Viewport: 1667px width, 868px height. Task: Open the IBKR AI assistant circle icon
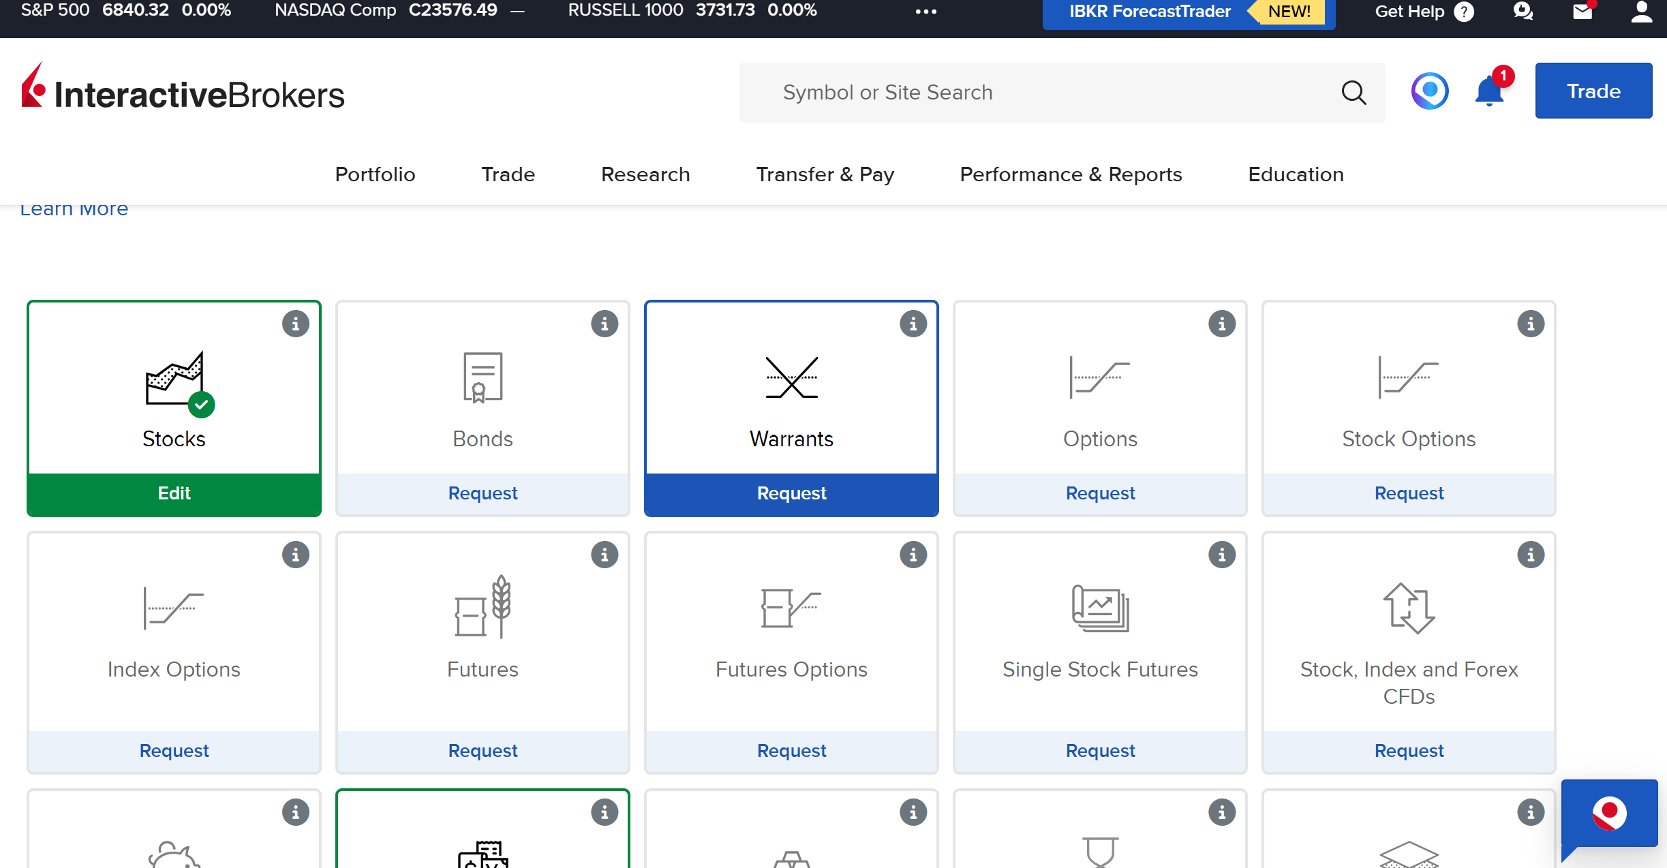(1429, 91)
